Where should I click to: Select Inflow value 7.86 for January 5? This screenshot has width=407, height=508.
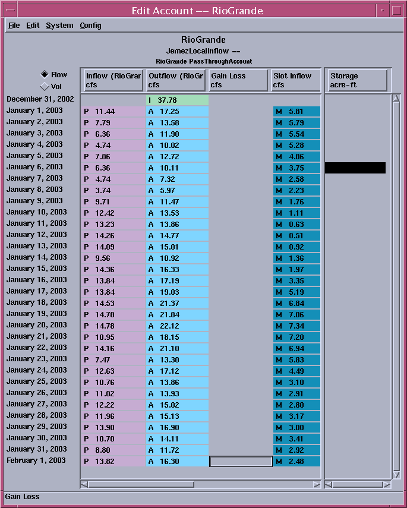tap(114, 156)
